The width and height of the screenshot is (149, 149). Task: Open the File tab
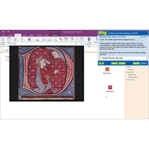(x=3, y=35)
